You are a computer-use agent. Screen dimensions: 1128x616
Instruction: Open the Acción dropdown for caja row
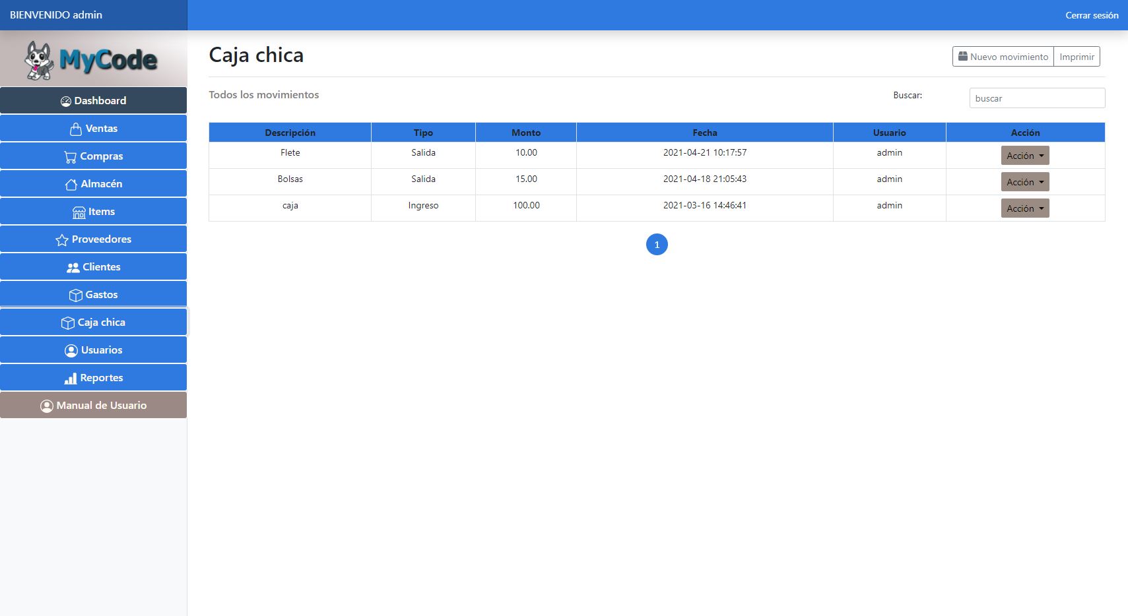(x=1024, y=208)
